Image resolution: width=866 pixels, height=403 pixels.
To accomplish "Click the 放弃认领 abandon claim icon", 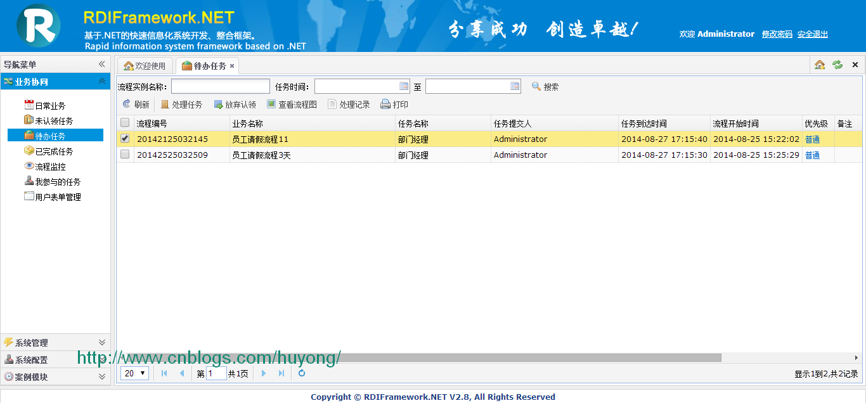I will click(219, 105).
